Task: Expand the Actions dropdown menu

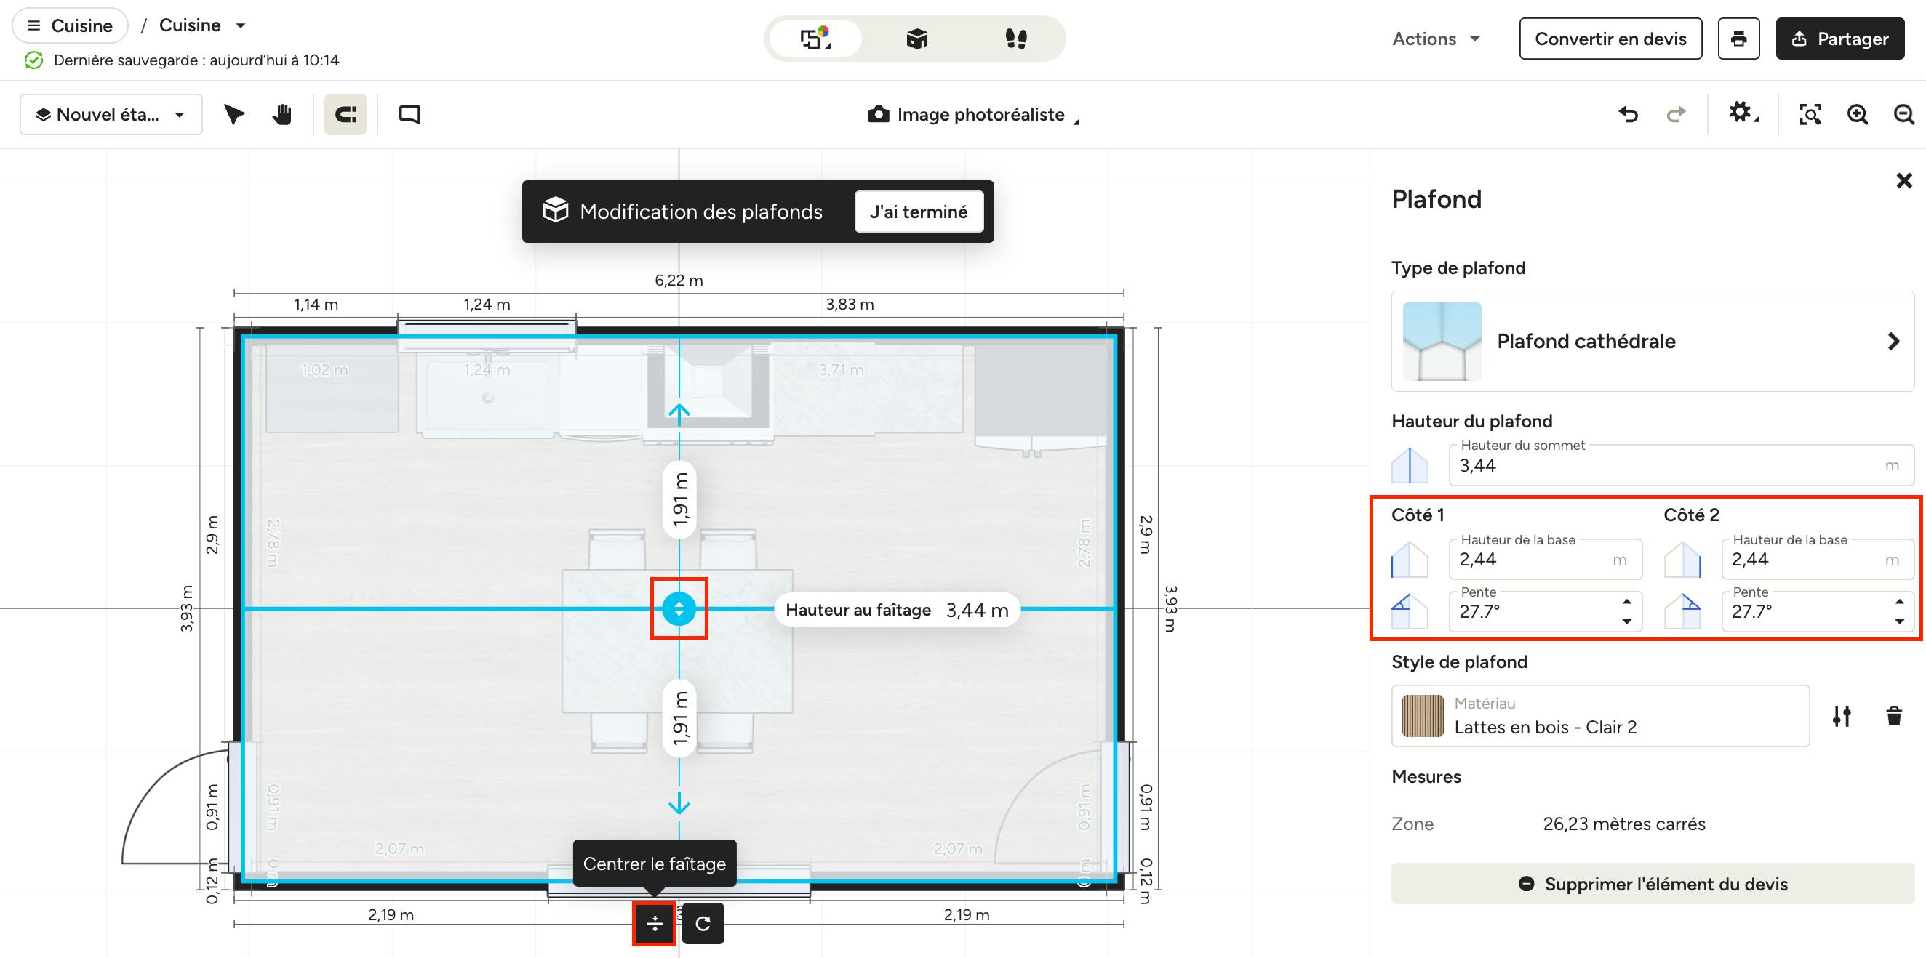Action: point(1436,39)
